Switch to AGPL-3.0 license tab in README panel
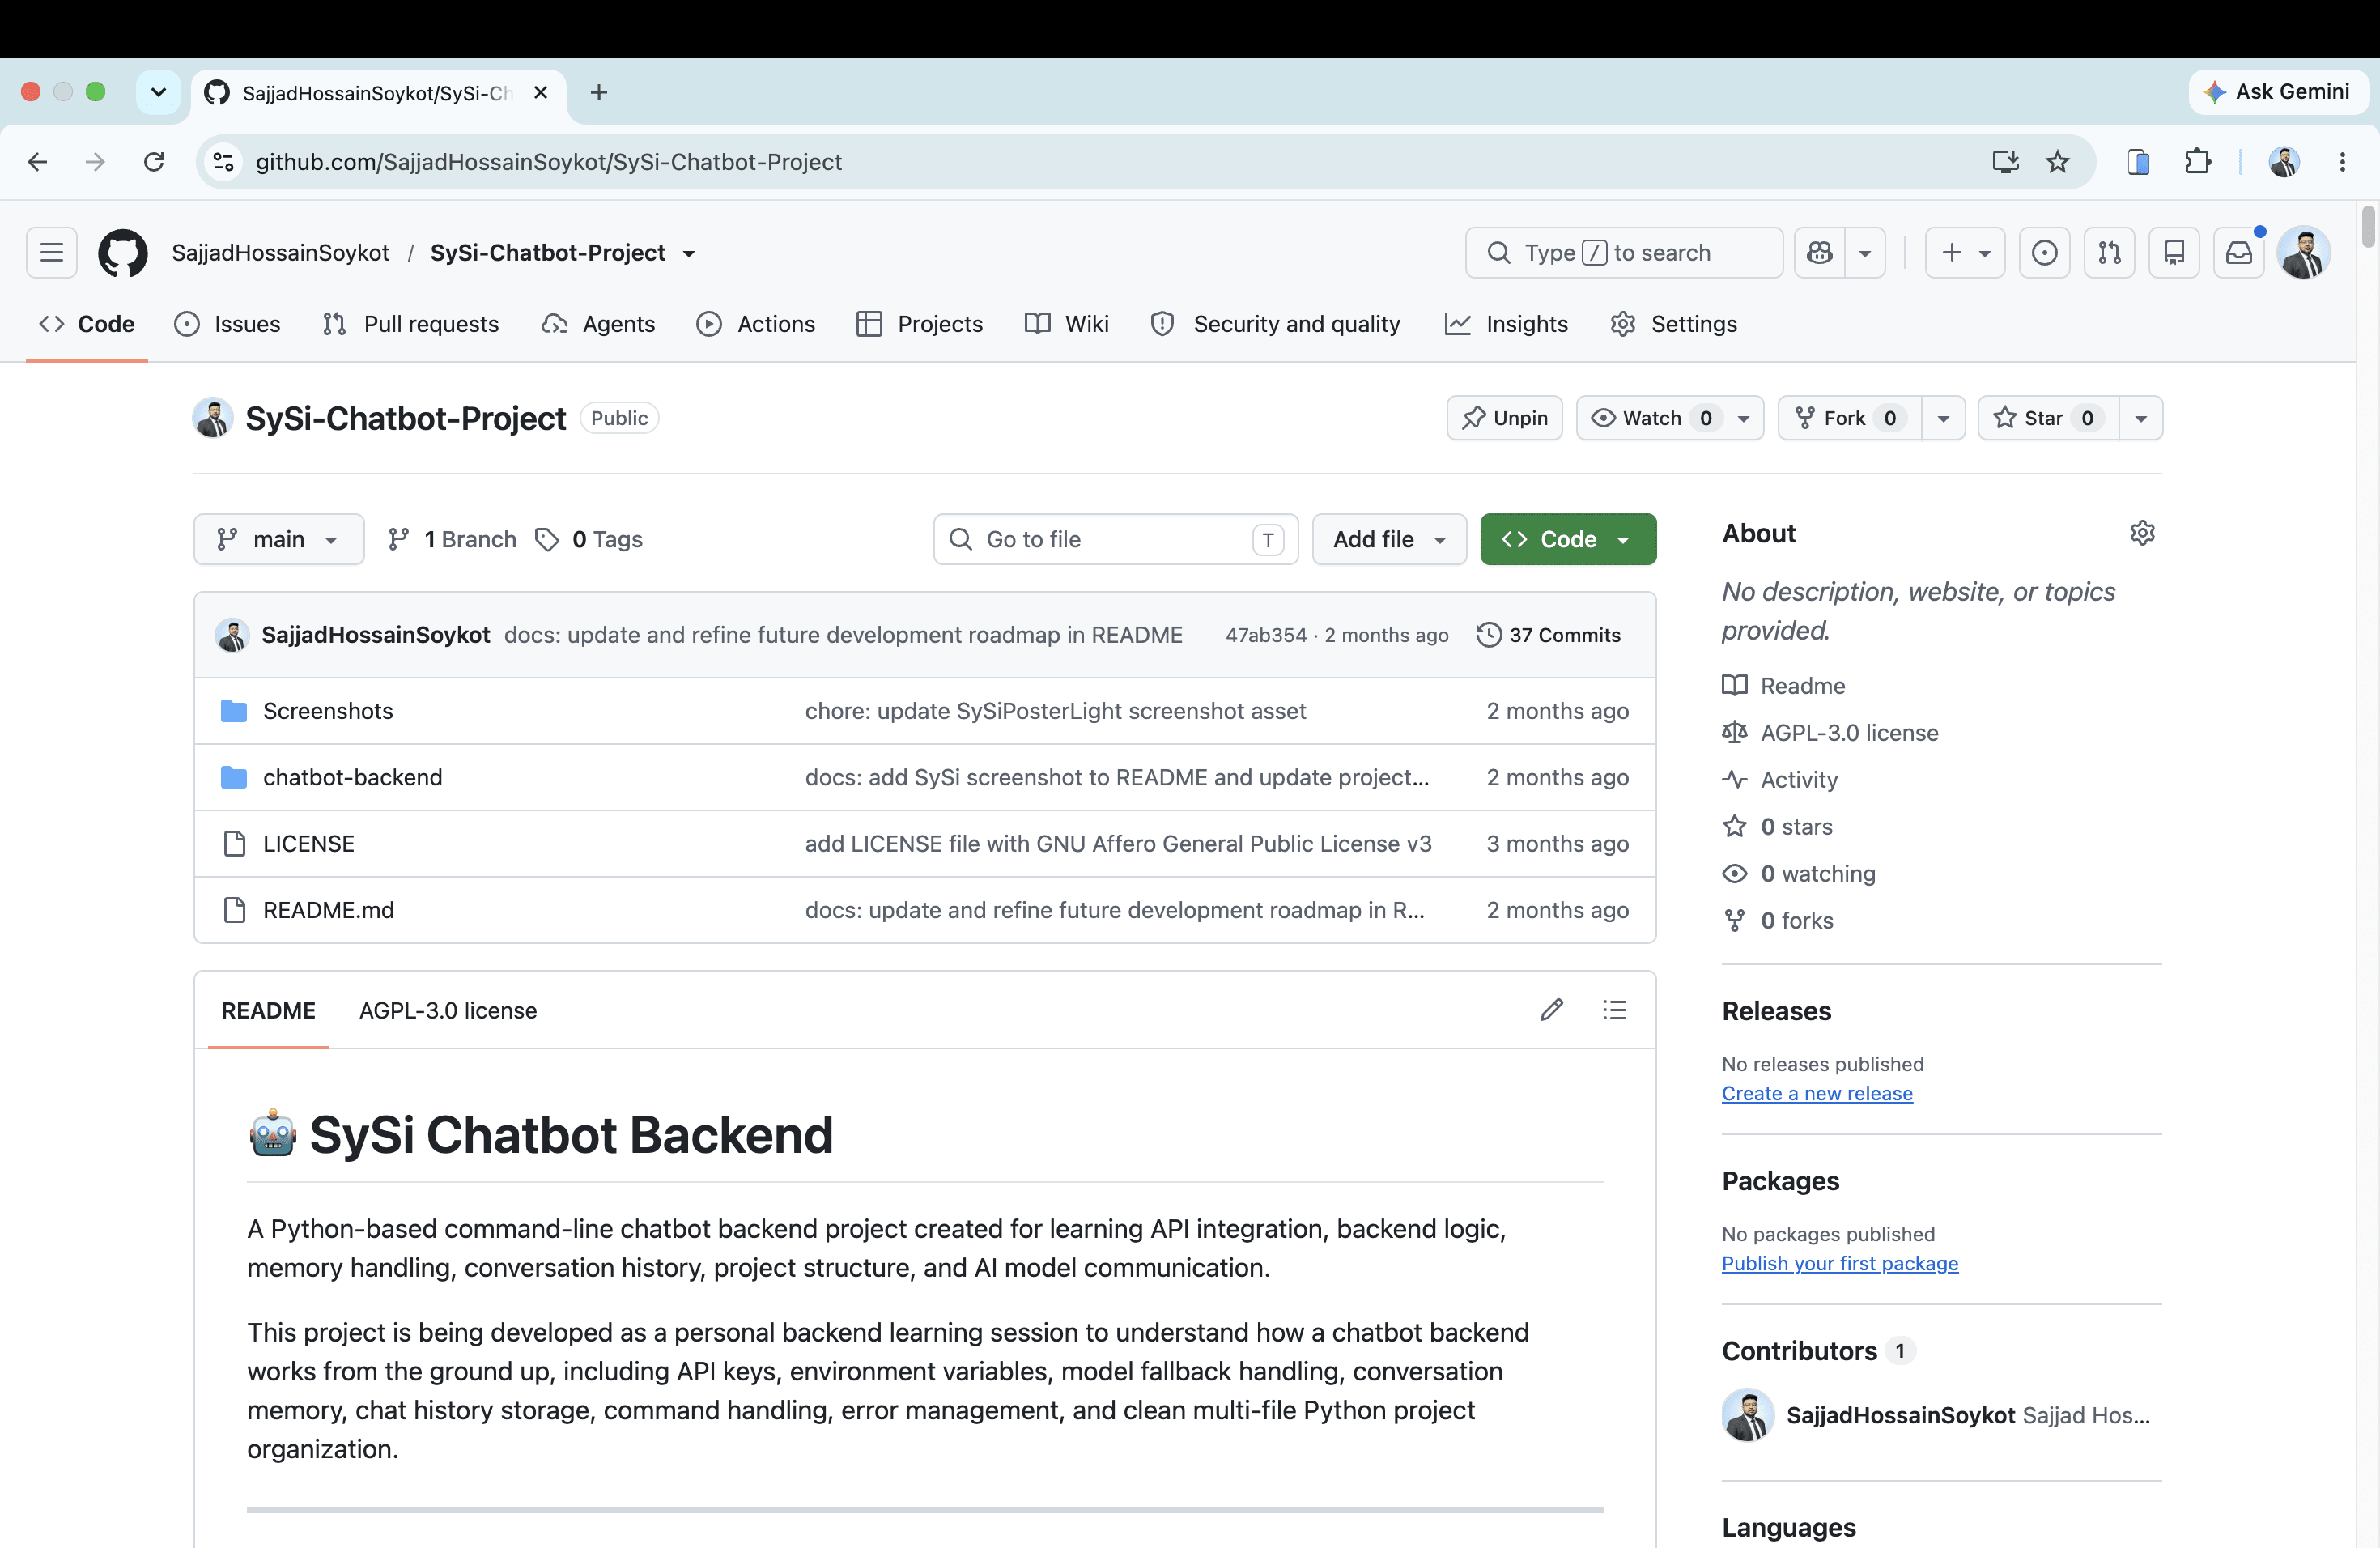This screenshot has width=2380, height=1548. point(448,1010)
